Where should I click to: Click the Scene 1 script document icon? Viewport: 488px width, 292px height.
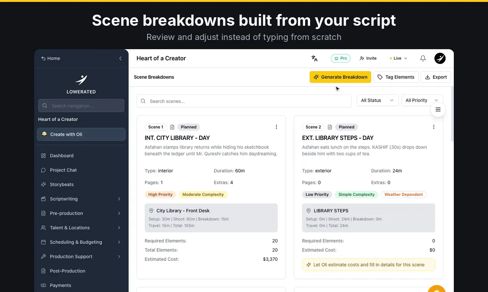172,127
